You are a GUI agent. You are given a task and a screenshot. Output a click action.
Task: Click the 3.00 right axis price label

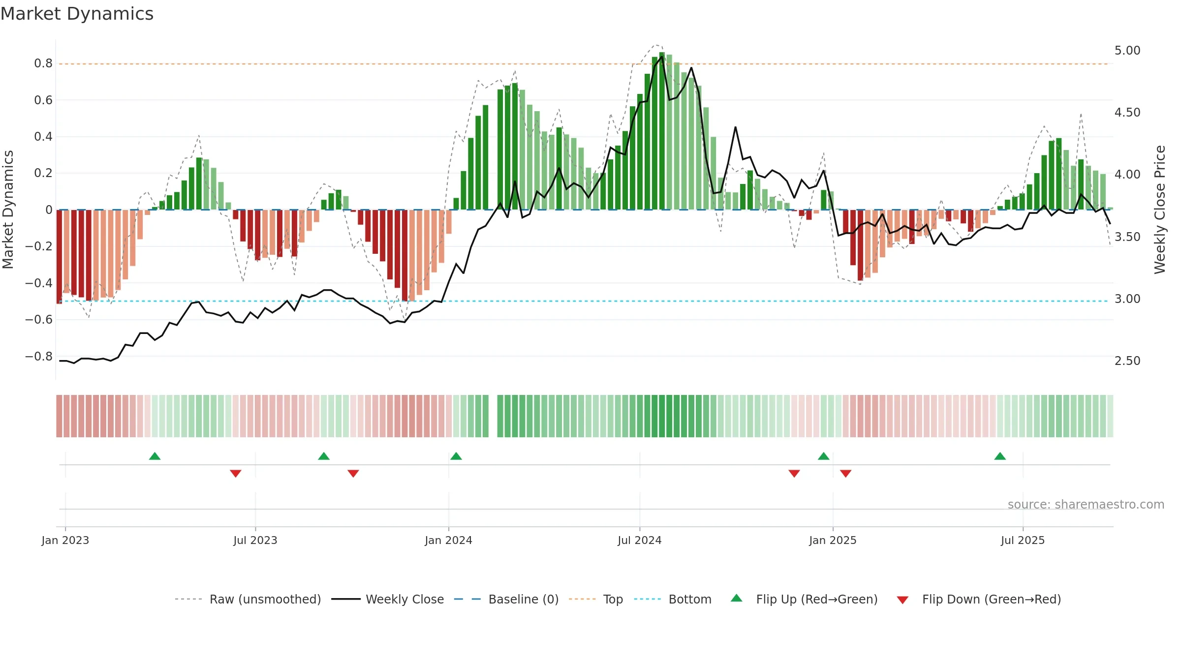click(1127, 299)
